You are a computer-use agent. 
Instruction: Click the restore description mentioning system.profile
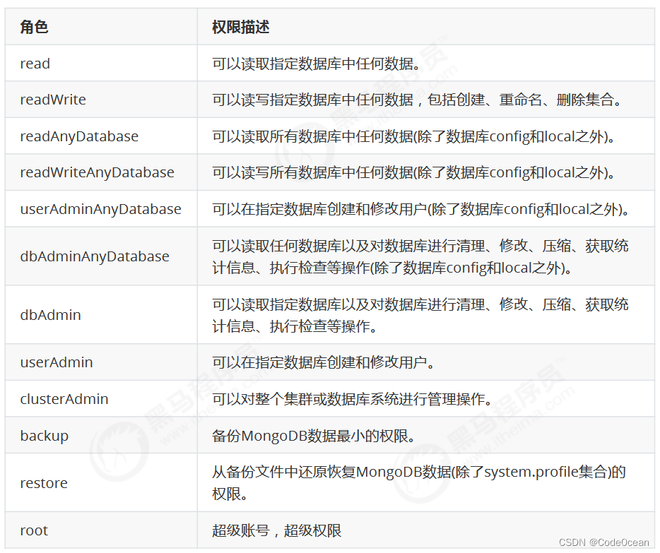pyautogui.click(x=419, y=483)
